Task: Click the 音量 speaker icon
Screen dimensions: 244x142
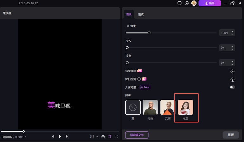Action: coord(128,26)
